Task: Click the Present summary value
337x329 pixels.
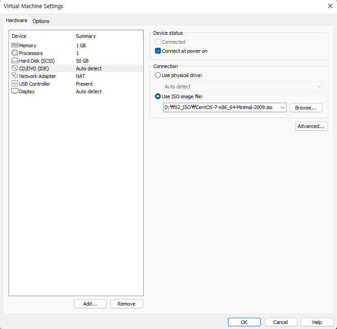Action: pos(84,84)
